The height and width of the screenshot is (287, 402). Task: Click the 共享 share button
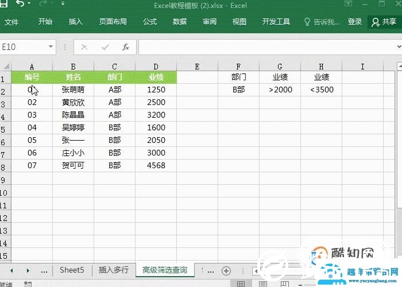pos(384,22)
